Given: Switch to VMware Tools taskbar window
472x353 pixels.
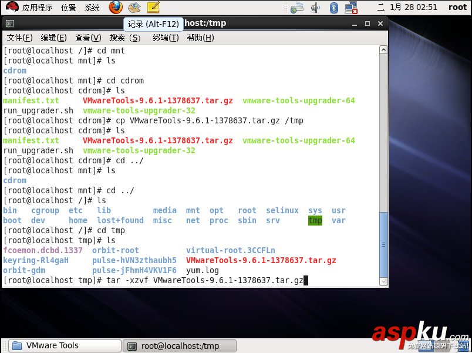Looking at the screenshot, I should 65,346.
